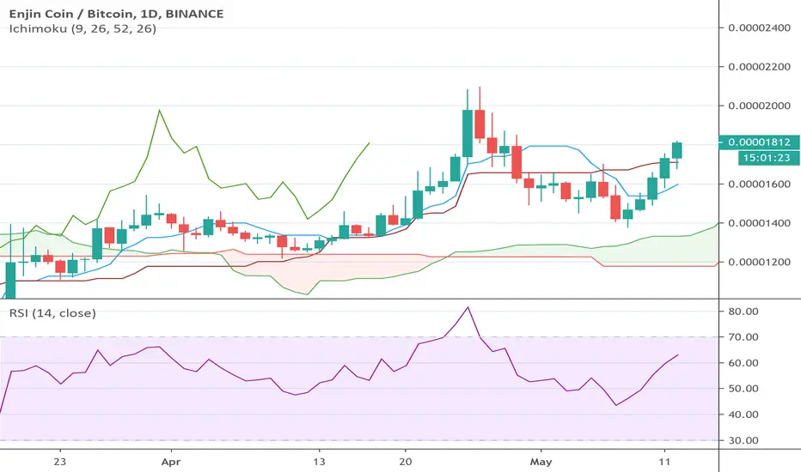Click the green lagging span peak near April
Viewport: 801px width, 472px height.
click(x=159, y=111)
